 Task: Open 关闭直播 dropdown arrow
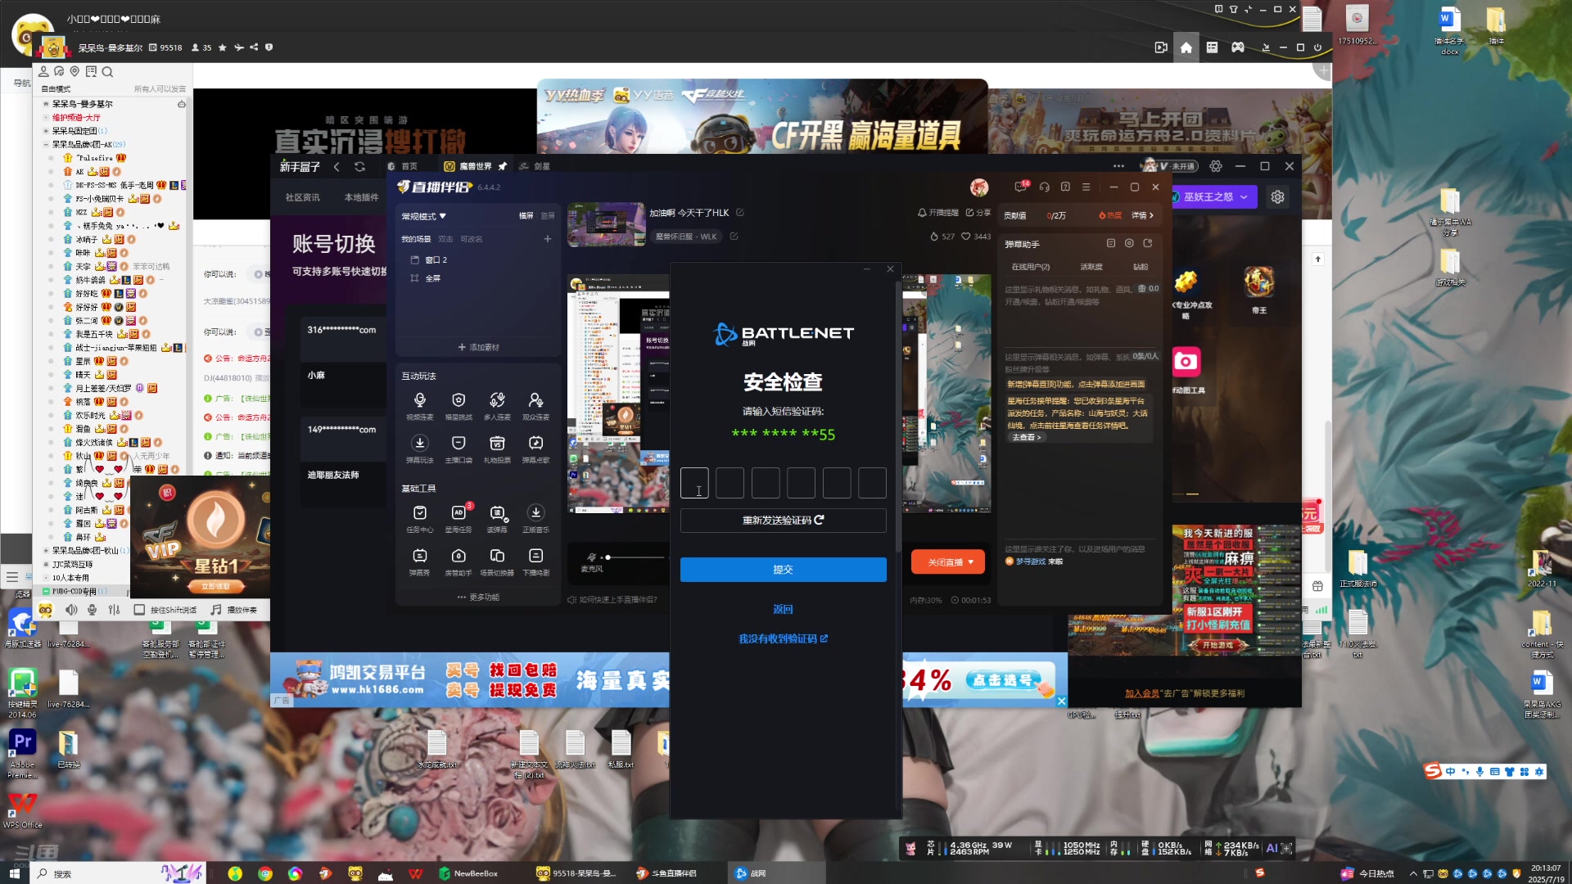point(971,562)
